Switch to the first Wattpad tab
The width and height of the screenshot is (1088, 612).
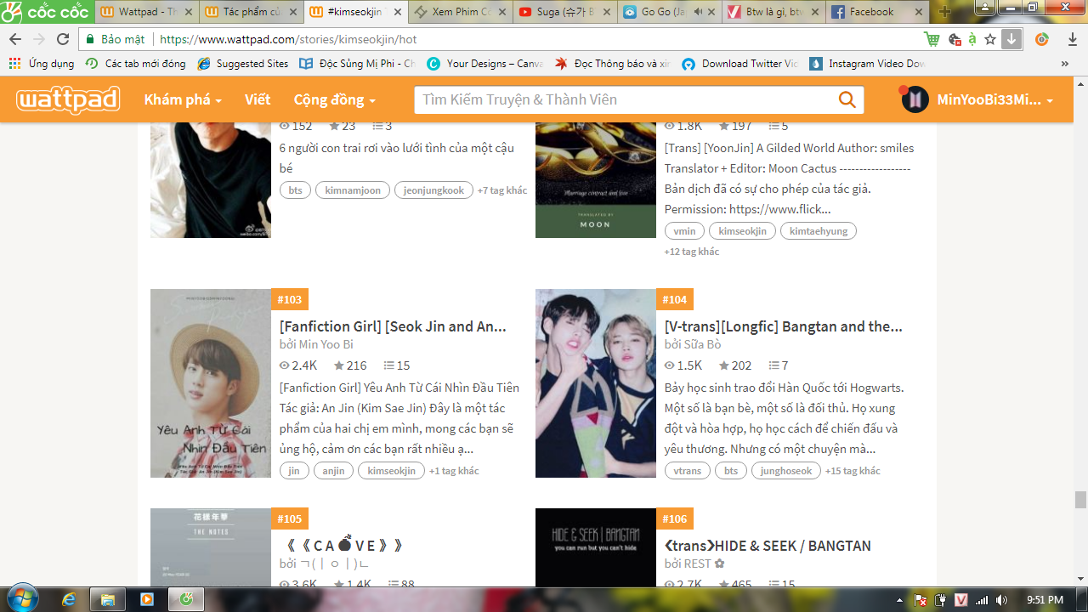(x=146, y=12)
